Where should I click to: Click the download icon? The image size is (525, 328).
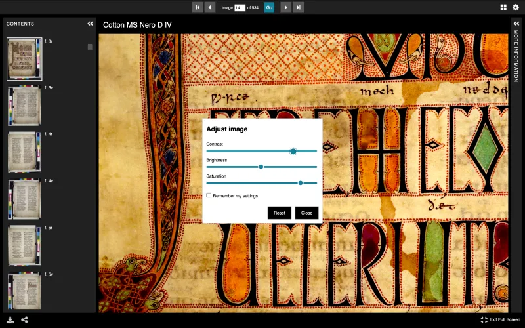click(10, 320)
